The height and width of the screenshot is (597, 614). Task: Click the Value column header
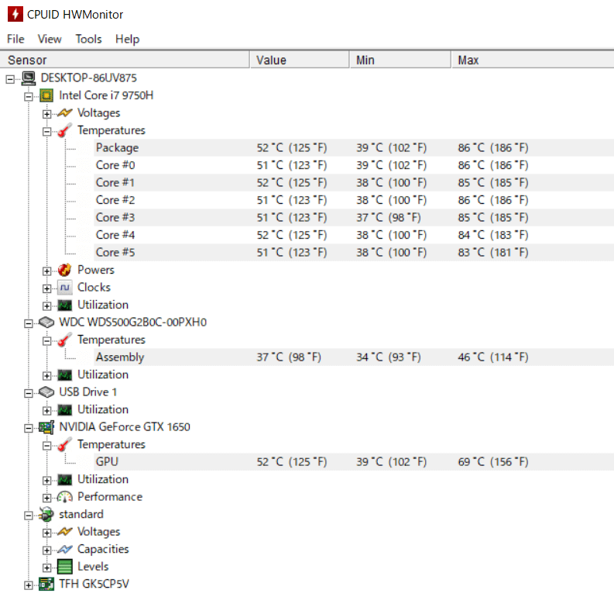[x=300, y=60]
